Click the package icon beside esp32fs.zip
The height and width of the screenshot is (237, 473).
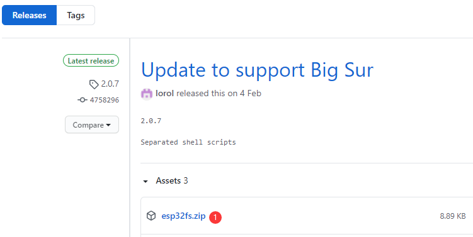coord(151,216)
